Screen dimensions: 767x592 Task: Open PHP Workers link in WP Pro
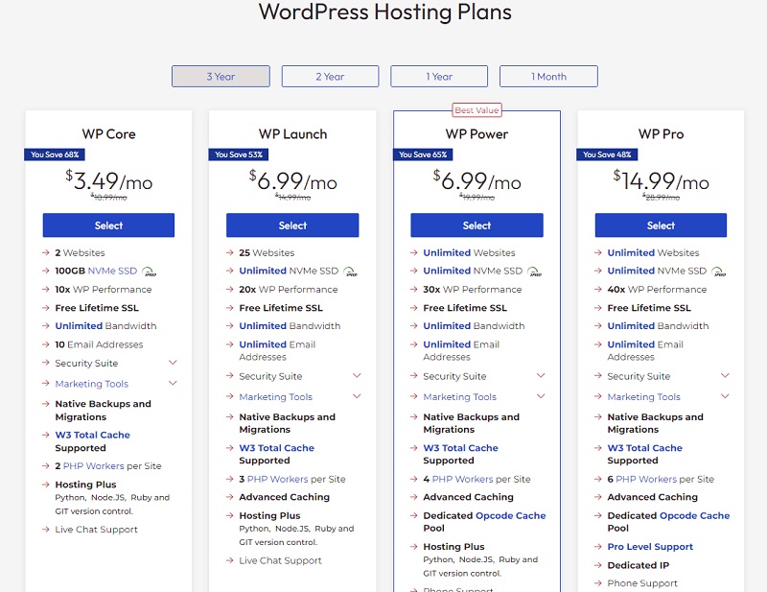coord(646,479)
